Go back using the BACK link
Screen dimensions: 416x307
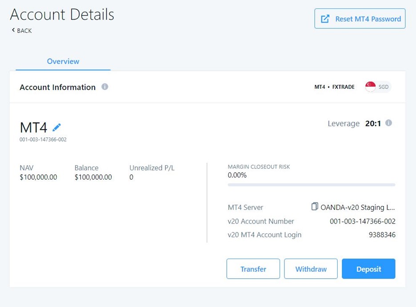click(x=24, y=31)
